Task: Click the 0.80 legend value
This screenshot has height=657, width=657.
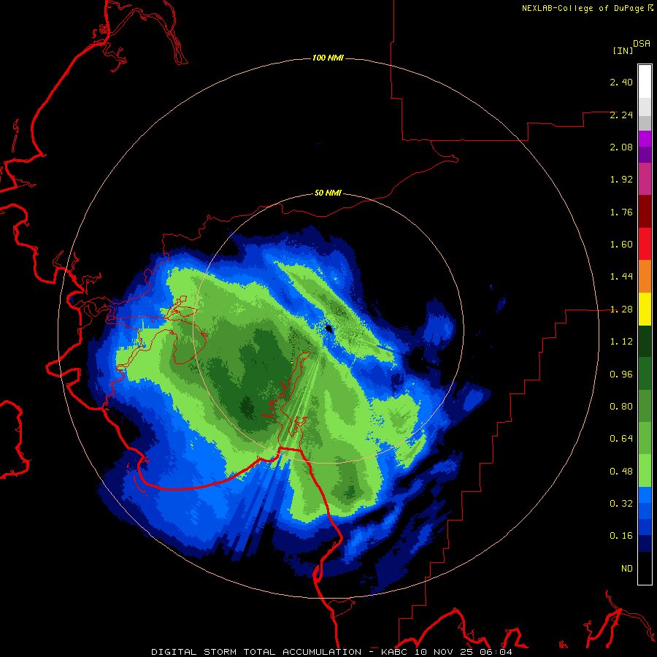Action: (621, 407)
